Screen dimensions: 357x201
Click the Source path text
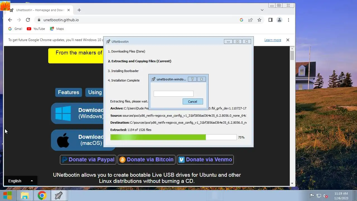click(x=178, y=116)
